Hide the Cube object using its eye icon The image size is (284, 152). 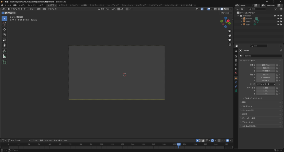pos(278,22)
